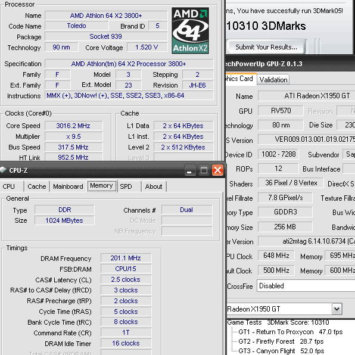Click the Bus Speed value 317.5 MHz
The height and width of the screenshot is (355, 355).
tap(73, 147)
